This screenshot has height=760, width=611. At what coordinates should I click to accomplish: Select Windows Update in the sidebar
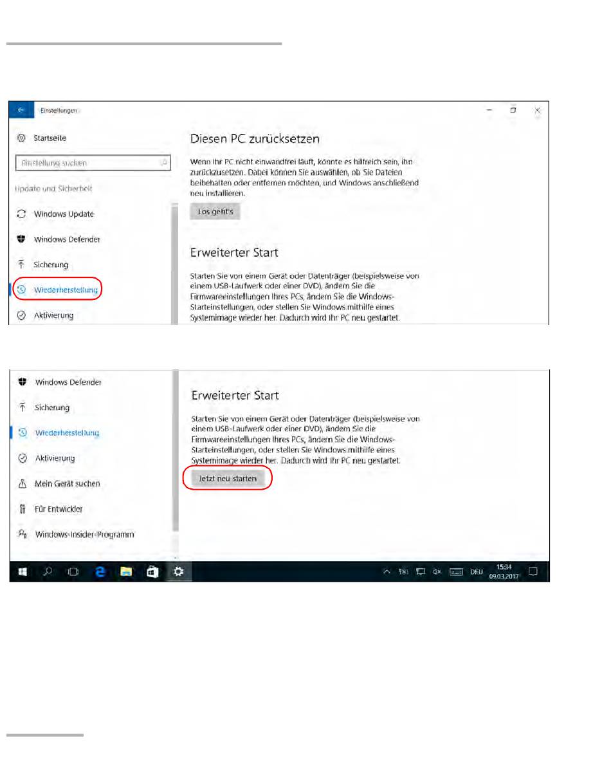(64, 214)
